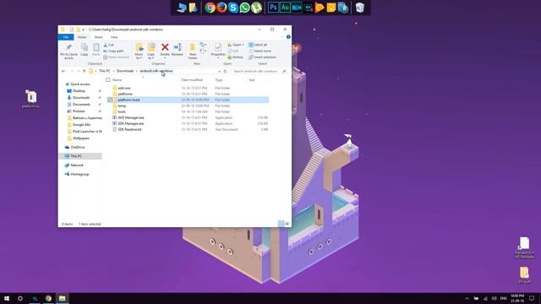
Task: Go back with the navigation arrow
Action: (63, 71)
